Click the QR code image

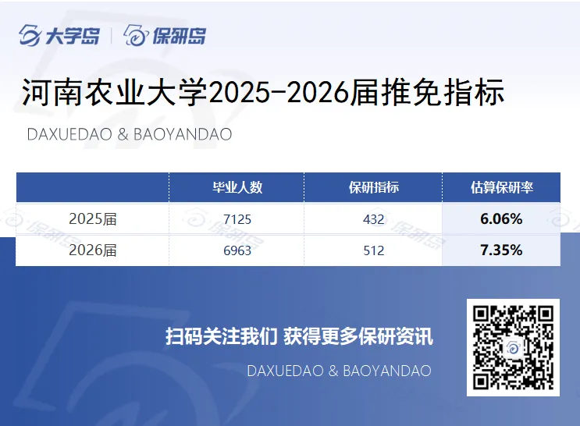(x=513, y=347)
